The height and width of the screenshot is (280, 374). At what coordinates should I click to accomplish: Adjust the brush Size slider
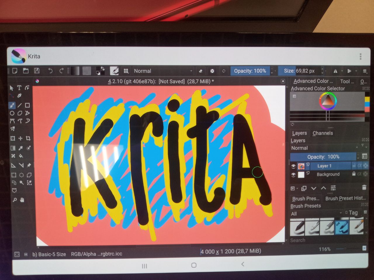coord(299,71)
